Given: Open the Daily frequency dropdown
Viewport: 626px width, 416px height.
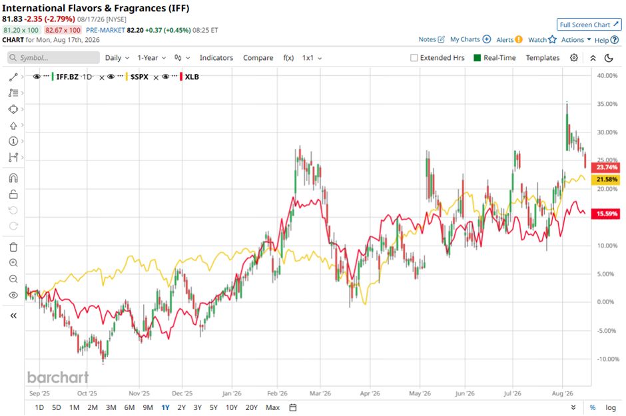Looking at the screenshot, I should point(117,58).
